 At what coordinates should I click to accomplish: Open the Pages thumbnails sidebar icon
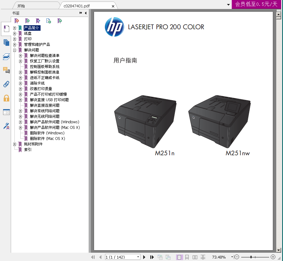[x=6, y=43]
